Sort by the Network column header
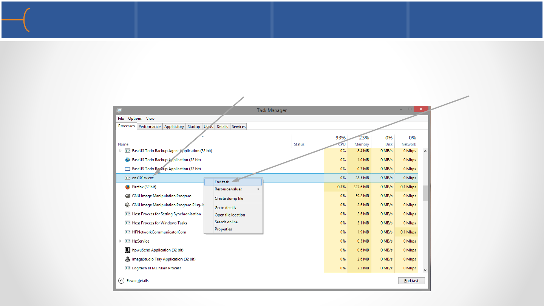The width and height of the screenshot is (544, 306). [x=406, y=141]
